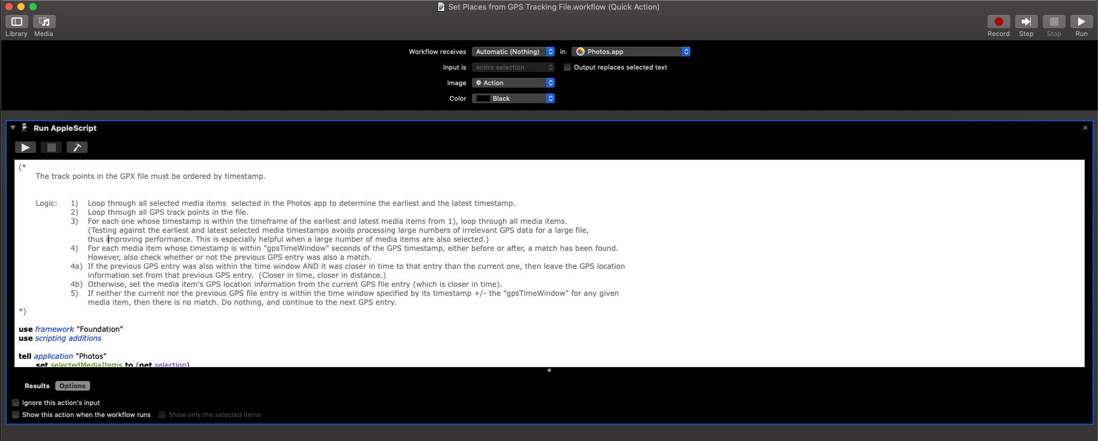Viewport: 1098px width, 441px height.
Task: Open the Media browser
Action: click(x=44, y=22)
